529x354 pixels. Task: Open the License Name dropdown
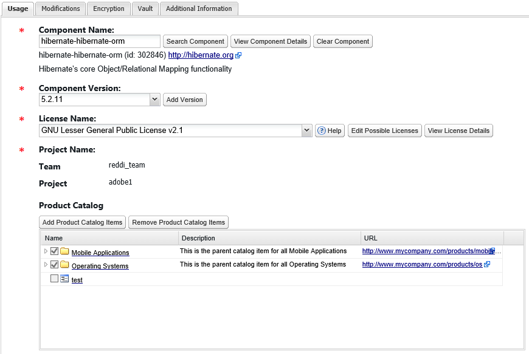[x=306, y=131]
